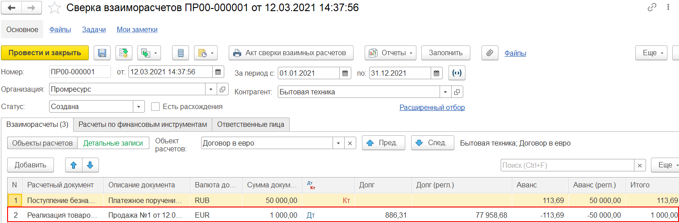The height and width of the screenshot is (223, 679).
Task: Switch to 'Детальные записи' view
Action: coord(113,143)
